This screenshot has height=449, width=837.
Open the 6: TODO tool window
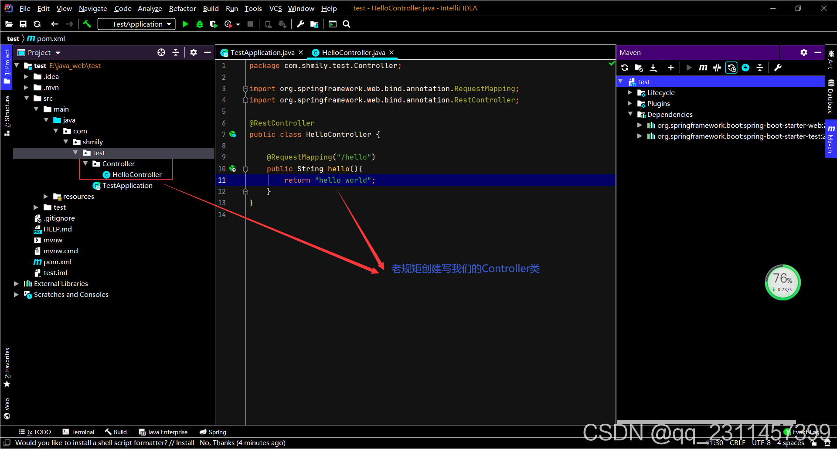35,432
